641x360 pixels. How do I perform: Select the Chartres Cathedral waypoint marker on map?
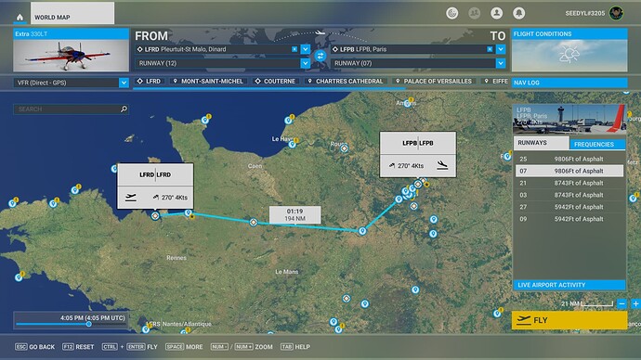(362, 231)
